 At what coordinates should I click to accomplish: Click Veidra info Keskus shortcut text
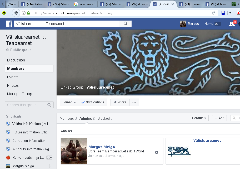click(32, 124)
